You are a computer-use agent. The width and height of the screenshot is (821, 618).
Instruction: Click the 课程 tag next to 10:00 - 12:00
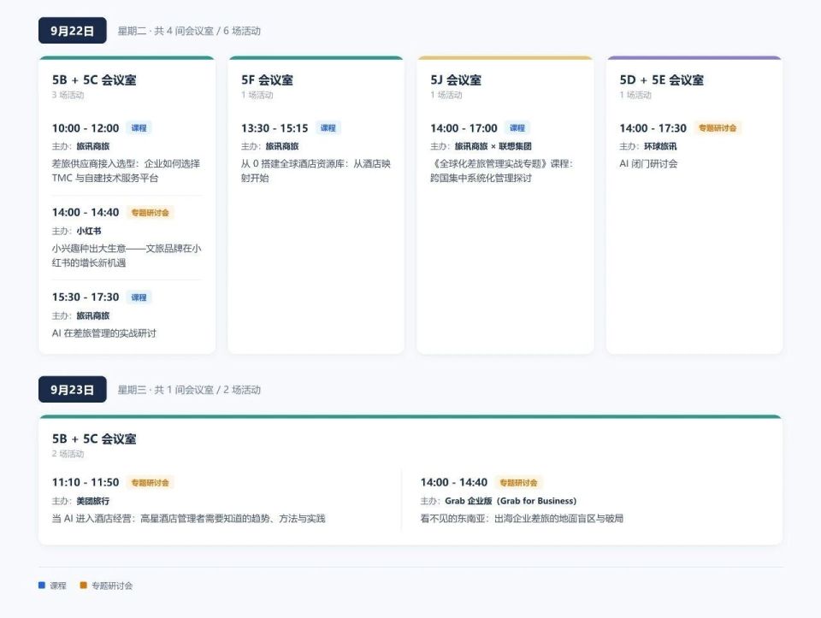[x=139, y=128]
